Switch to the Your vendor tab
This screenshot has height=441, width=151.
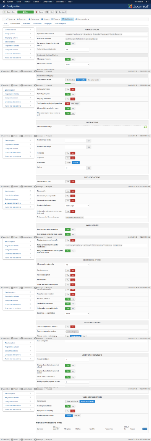pos(27,24)
